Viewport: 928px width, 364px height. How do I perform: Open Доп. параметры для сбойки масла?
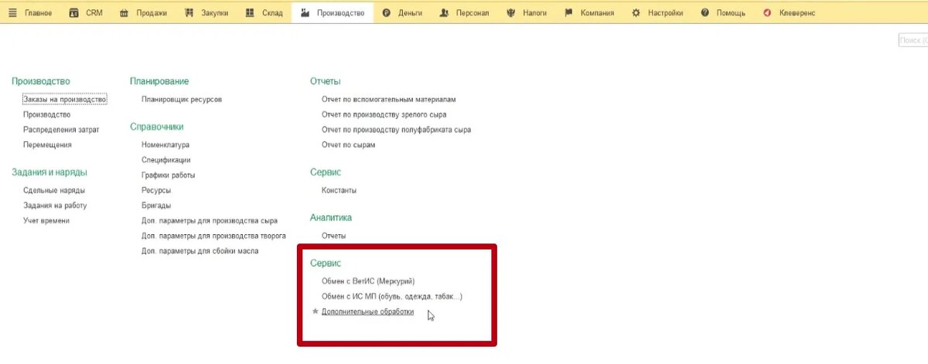coord(200,250)
